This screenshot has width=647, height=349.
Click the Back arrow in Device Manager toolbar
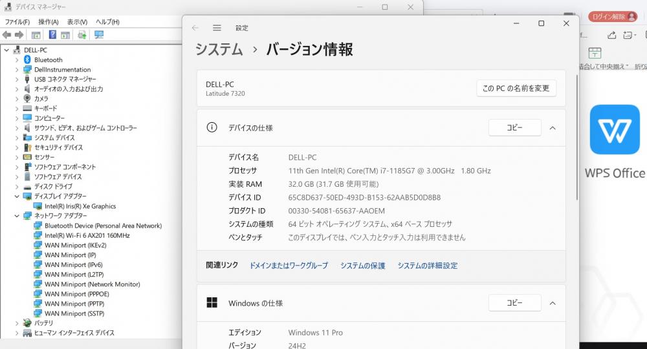tap(6, 35)
